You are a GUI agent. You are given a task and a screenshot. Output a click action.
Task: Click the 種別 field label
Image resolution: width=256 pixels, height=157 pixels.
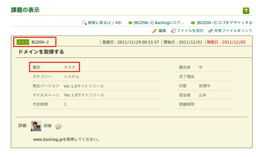tap(36, 67)
